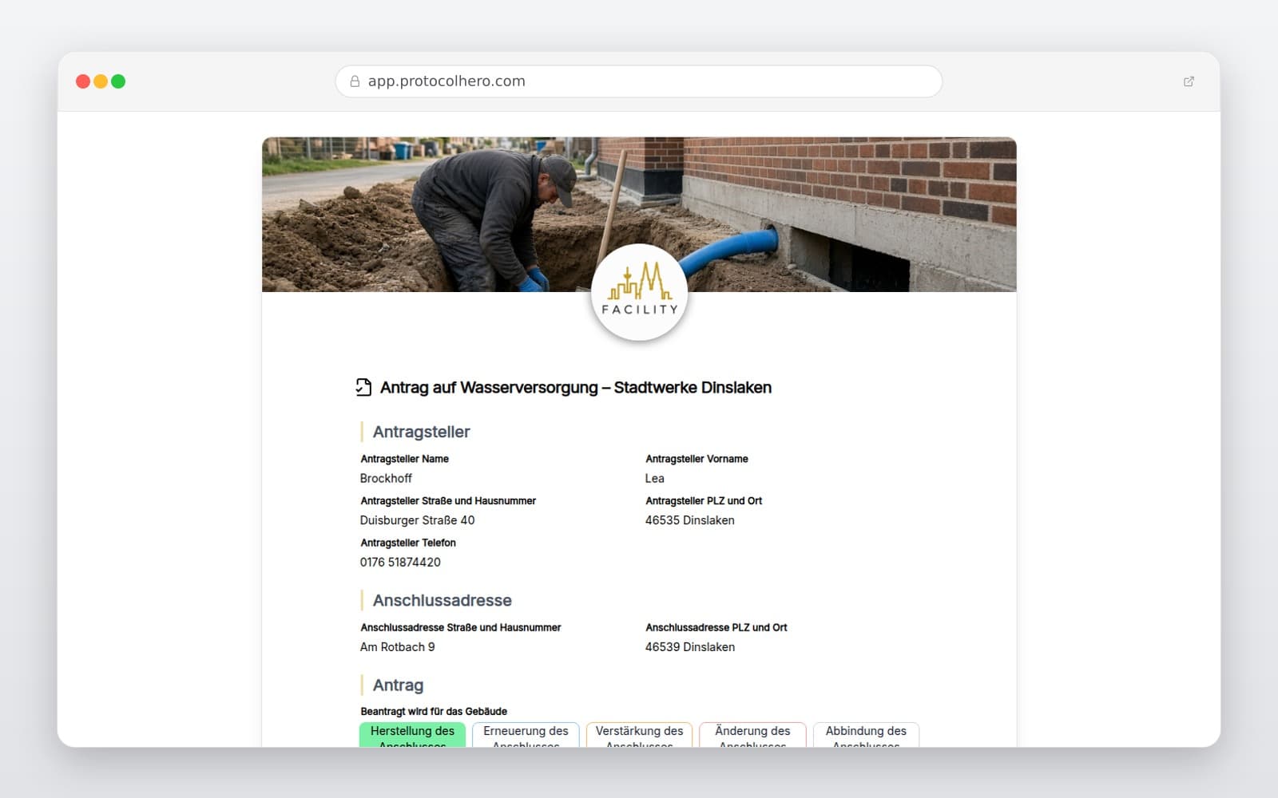The image size is (1278, 798).
Task: Select Abbindung des Anschlusses option
Action: (866, 735)
